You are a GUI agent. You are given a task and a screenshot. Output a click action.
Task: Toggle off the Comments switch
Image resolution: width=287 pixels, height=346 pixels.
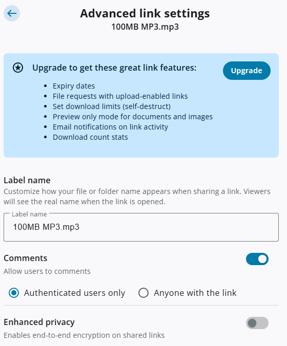pos(257,259)
